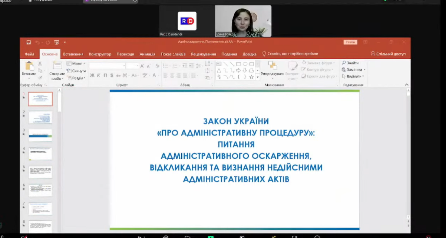Click the Paste (Вставити) clipboard icon
The width and height of the screenshot is (446, 238).
[x=29, y=67]
